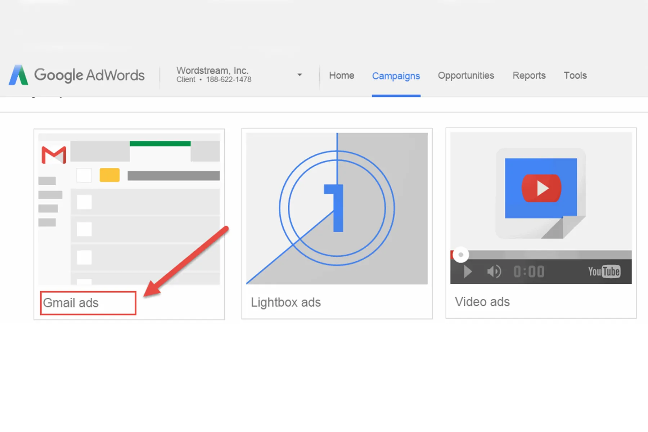The image size is (648, 432).
Task: Click the speaker volume icon
Action: (494, 271)
